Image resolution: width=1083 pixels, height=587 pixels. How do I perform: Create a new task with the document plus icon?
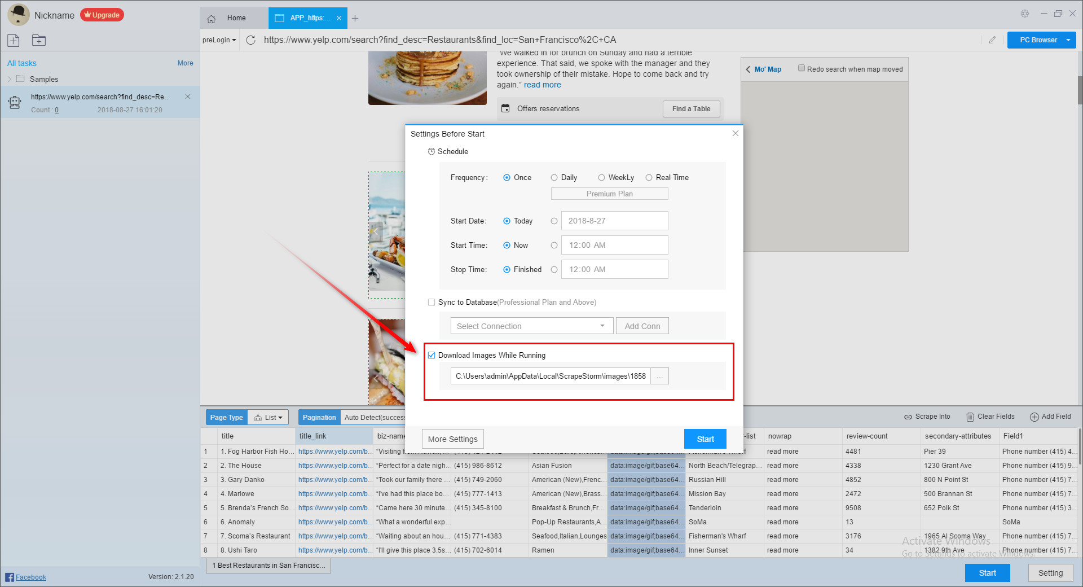[13, 40]
